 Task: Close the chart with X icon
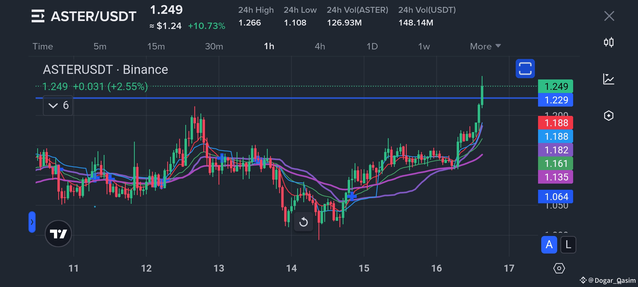click(609, 16)
